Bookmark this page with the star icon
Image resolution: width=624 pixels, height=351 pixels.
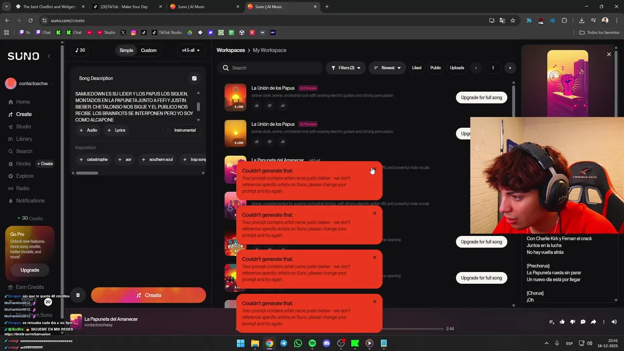[x=513, y=20]
